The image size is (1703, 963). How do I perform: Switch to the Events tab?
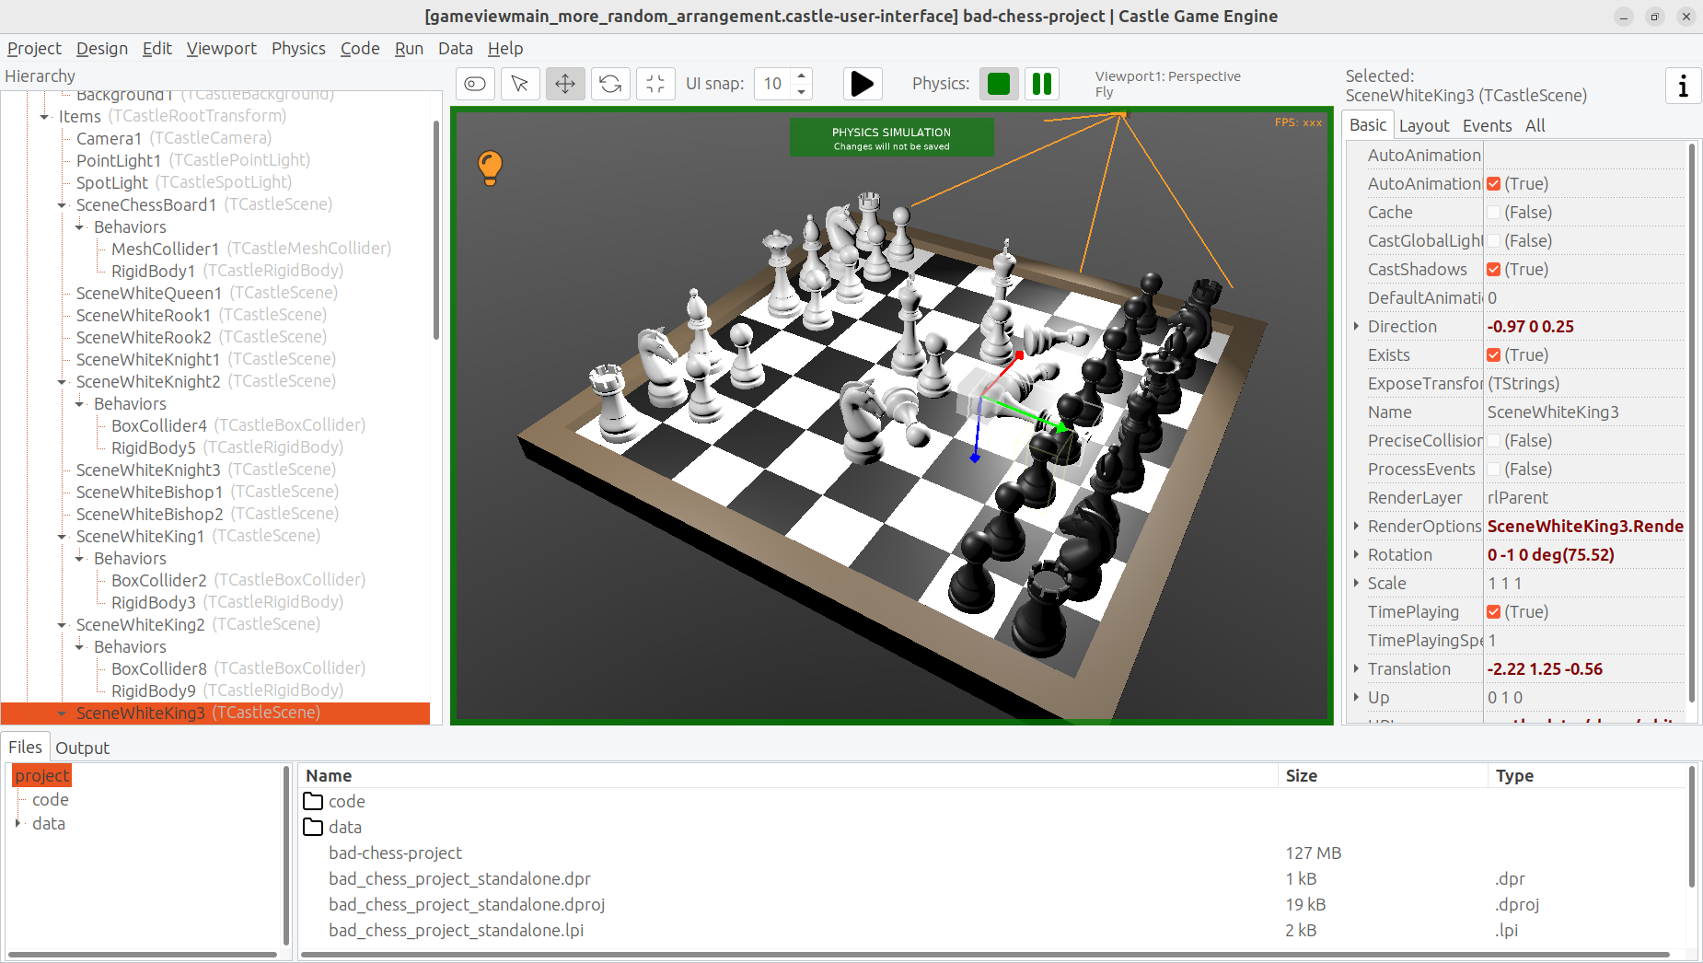1487,126
